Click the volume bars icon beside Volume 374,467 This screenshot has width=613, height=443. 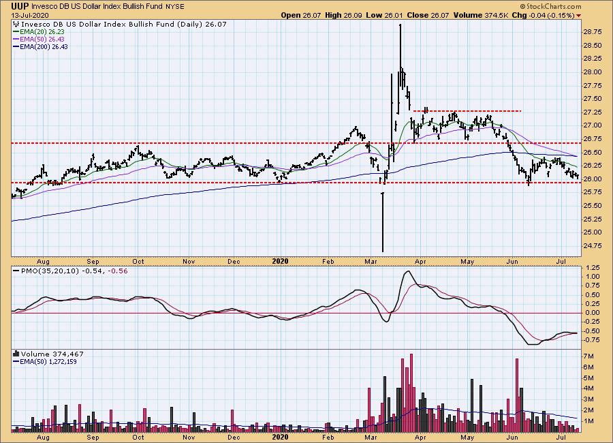[x=16, y=354]
